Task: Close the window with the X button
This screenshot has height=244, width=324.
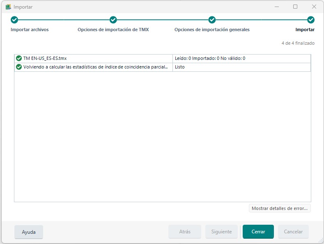Action: click(314, 7)
